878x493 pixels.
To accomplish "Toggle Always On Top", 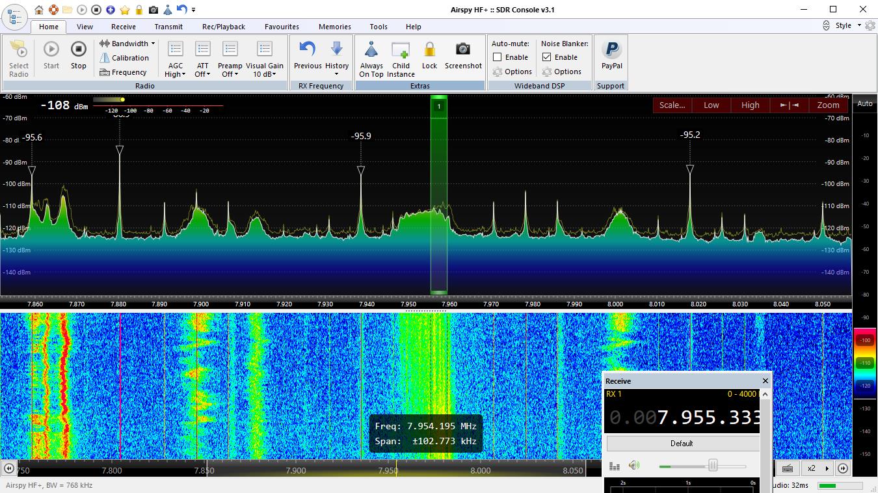I will click(371, 59).
